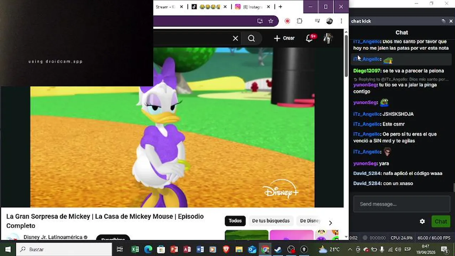Click the ESP language indicator

408,249
